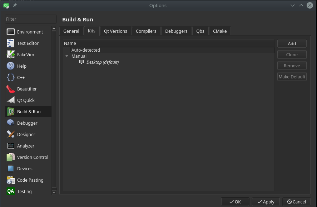Select the Beautifier red shoe icon
The height and width of the screenshot is (207, 317).
tap(11, 89)
